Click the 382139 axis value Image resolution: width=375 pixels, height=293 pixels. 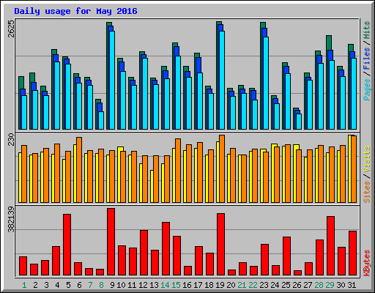coord(12,220)
